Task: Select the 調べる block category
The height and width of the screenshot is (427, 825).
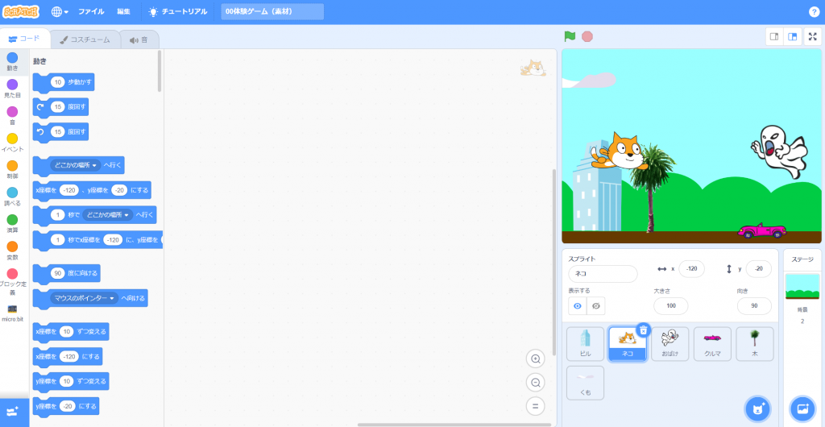Action: pos(12,197)
